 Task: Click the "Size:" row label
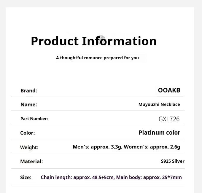tap(26, 178)
